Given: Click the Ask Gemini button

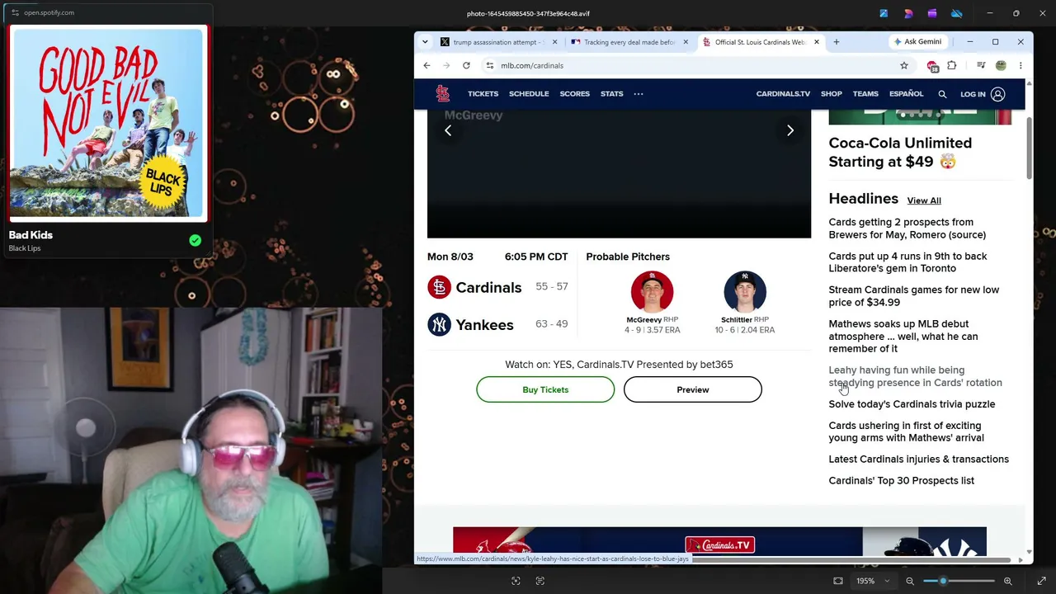Looking at the screenshot, I should coord(917,42).
